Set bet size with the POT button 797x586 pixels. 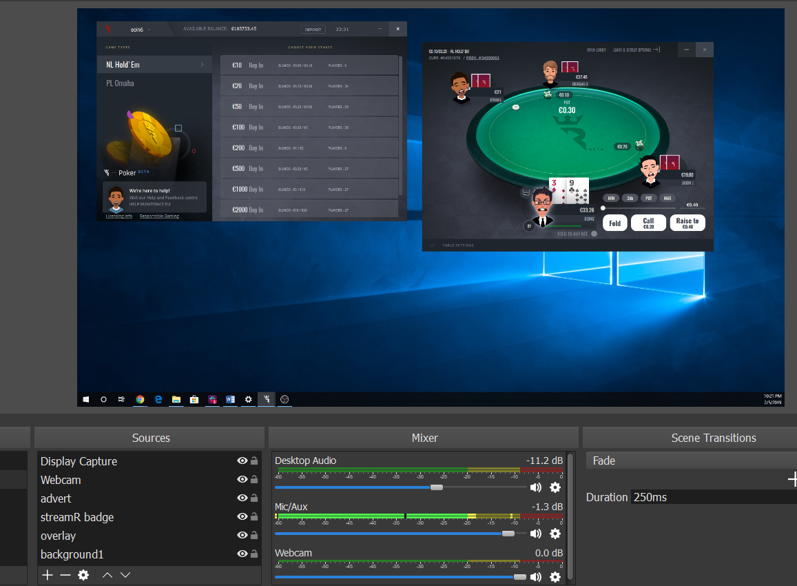(x=649, y=198)
